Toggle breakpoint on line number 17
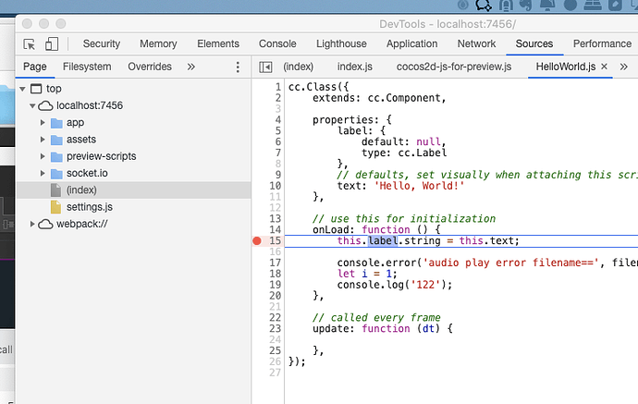This screenshot has height=404, width=638. tap(275, 263)
